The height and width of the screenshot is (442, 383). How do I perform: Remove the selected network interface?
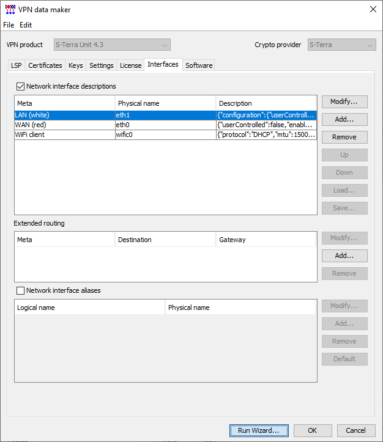(344, 138)
